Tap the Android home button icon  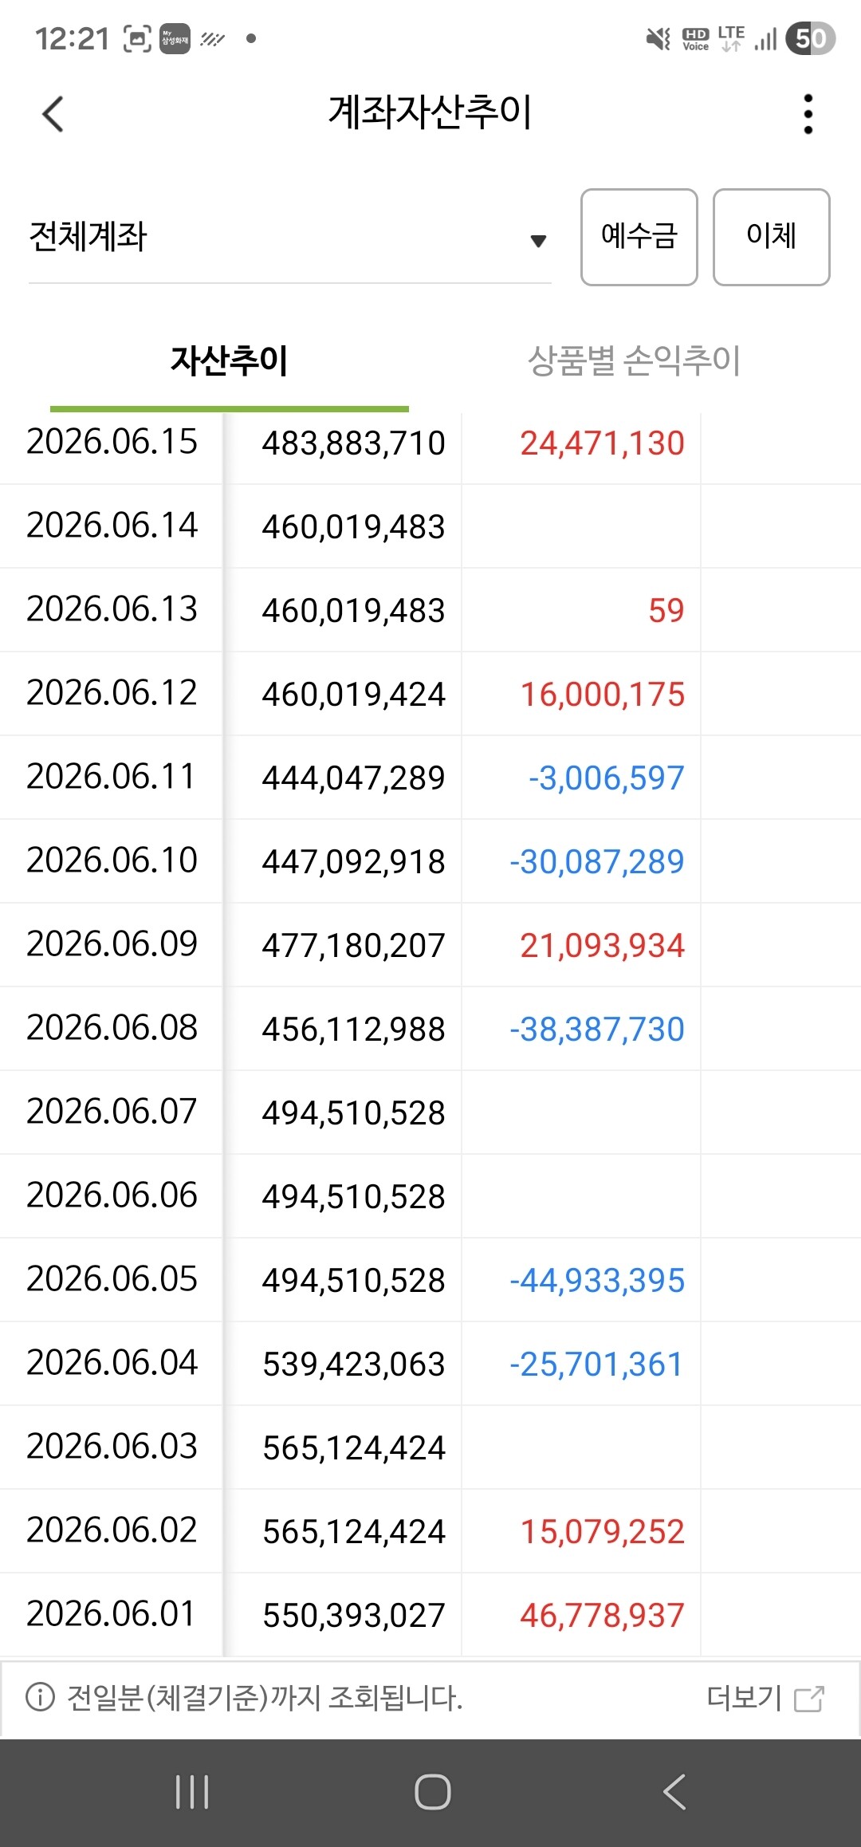(432, 1792)
